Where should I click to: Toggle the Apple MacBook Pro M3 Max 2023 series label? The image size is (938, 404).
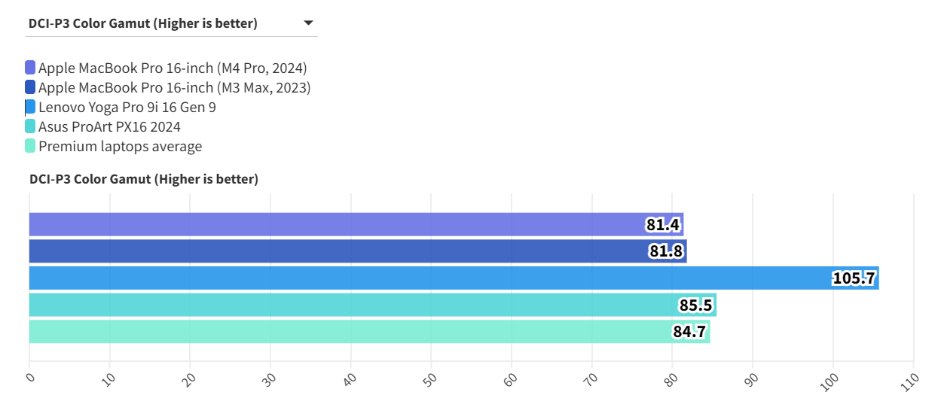(x=174, y=87)
